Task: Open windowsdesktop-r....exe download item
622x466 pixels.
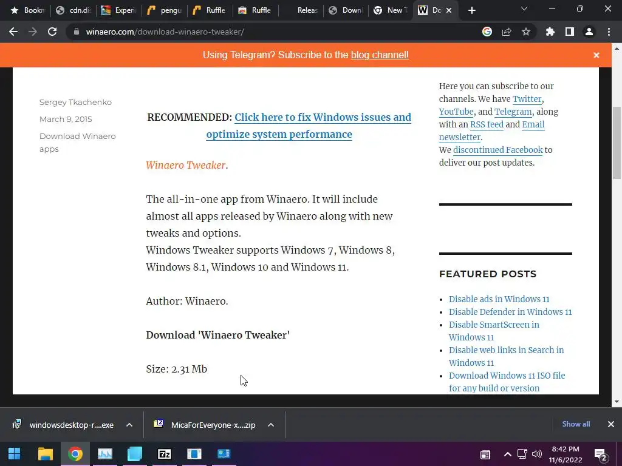Action: click(63, 425)
